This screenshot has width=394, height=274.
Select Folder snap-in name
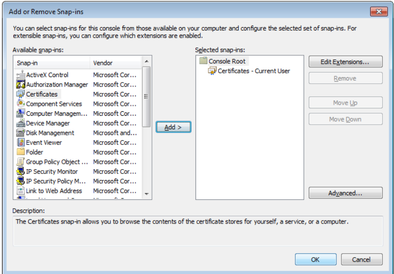(x=34, y=152)
